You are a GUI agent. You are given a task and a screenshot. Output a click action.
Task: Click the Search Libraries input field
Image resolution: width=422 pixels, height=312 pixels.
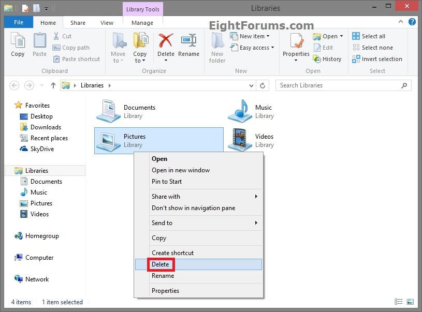tap(339, 85)
